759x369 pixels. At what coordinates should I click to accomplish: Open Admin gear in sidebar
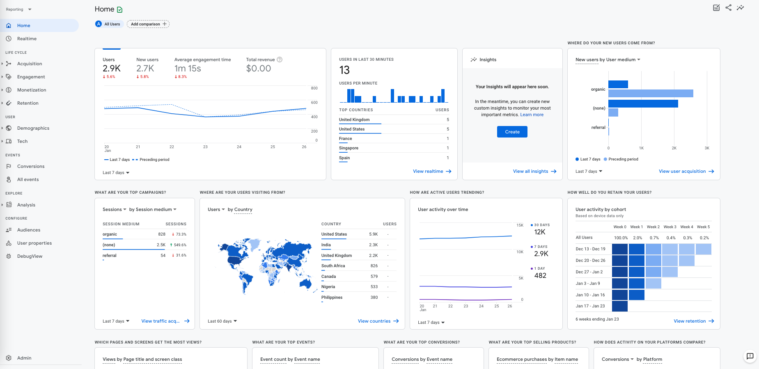pyautogui.click(x=9, y=358)
